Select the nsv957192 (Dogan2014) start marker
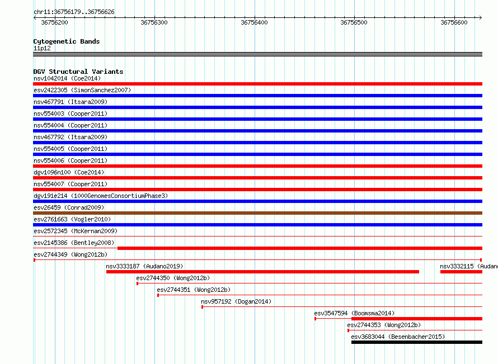The image size is (498, 364). tap(203, 307)
